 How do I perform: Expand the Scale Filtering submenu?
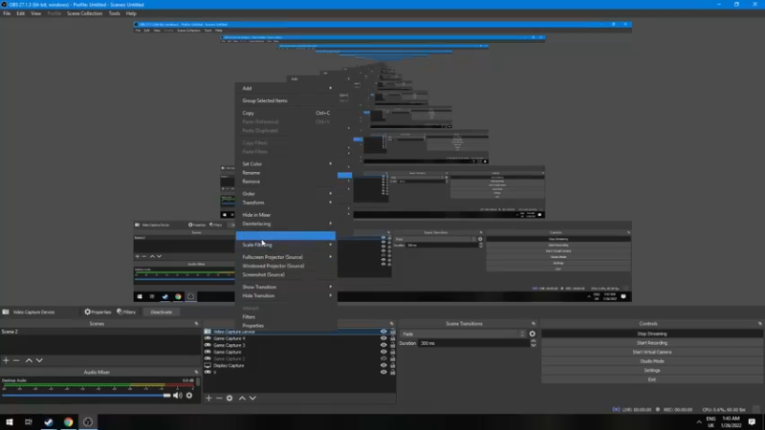coord(286,245)
